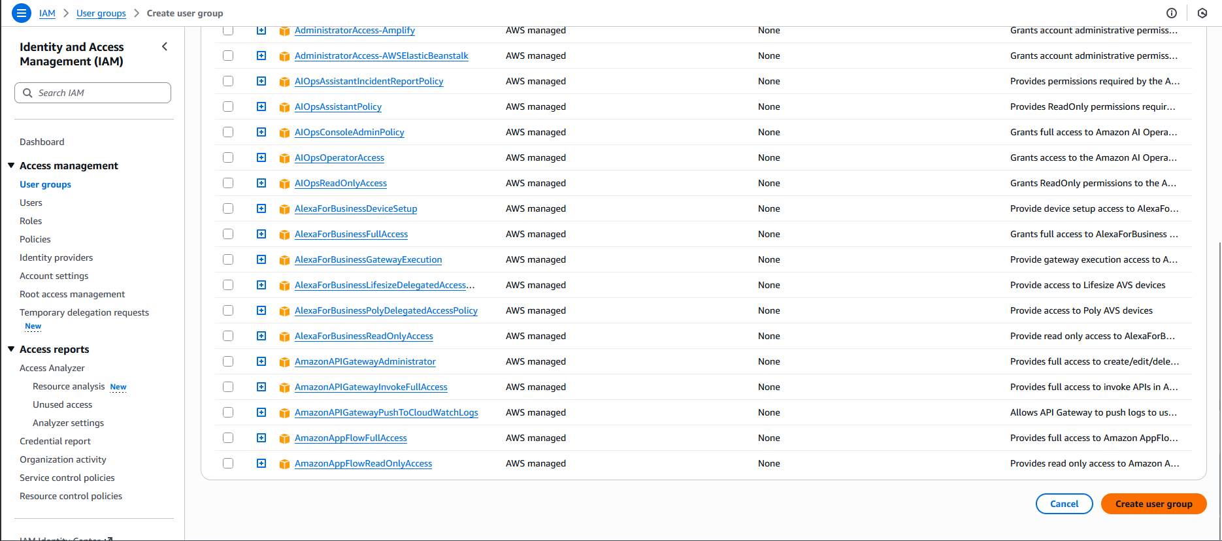This screenshot has width=1222, height=541.
Task: Click the policy cube icon for AlexaForBusinessFullAccess
Action: 284,235
